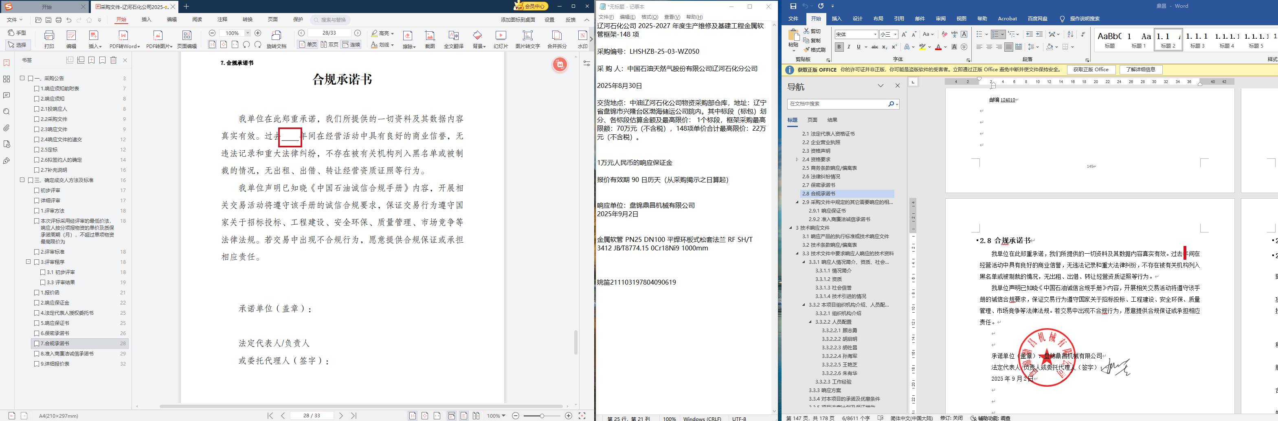Toggle Bold in Word font group

[x=839, y=47]
